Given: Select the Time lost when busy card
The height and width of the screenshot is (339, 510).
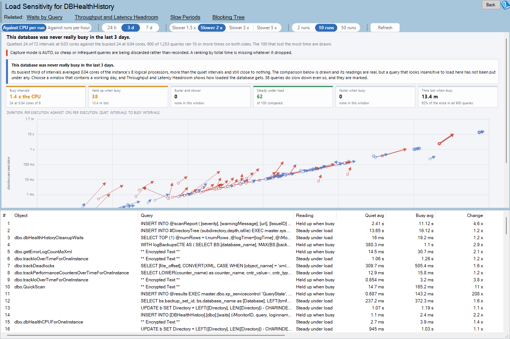Looking at the screenshot, I should point(458,97).
